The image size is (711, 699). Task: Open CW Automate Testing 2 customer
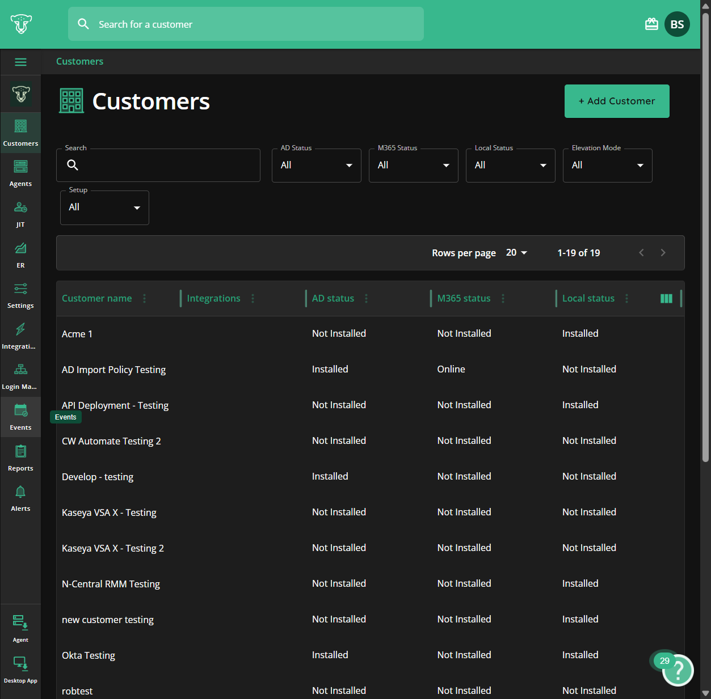coord(371,441)
